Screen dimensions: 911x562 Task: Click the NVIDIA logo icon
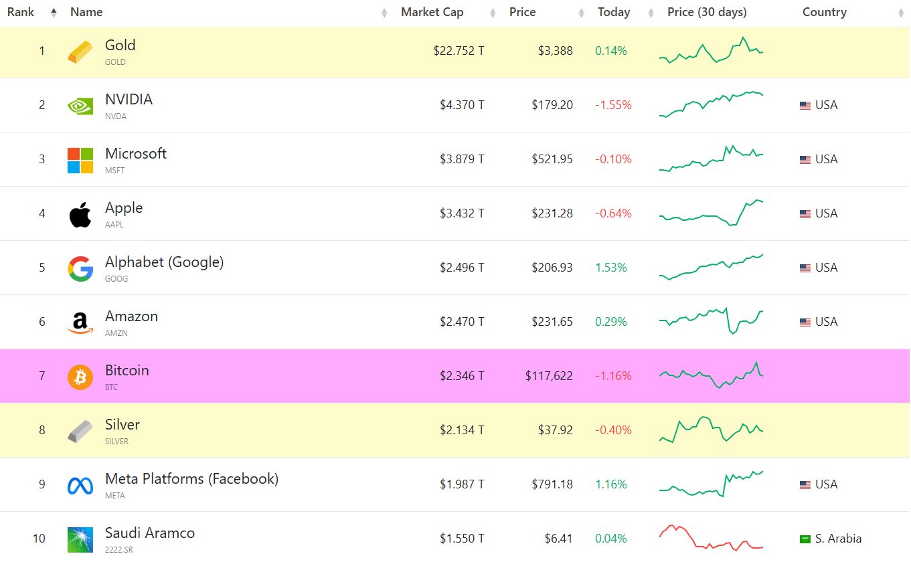[80, 106]
